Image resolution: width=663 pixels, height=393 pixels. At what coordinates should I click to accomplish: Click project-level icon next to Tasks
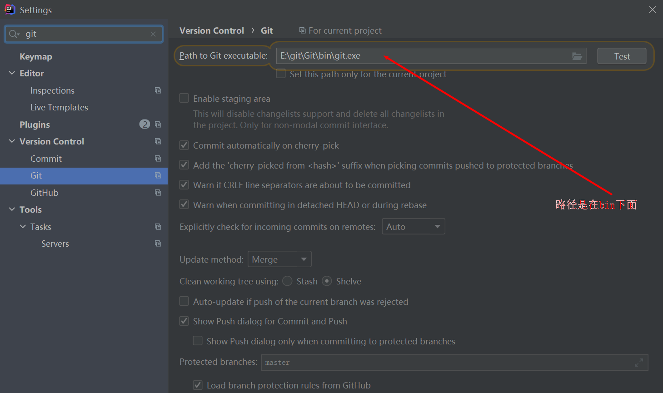click(x=158, y=227)
